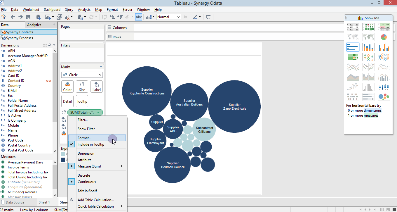Open the highlight pen dropdown arrow
This screenshot has height=212, width=397.
pyautogui.click(x=200, y=17)
